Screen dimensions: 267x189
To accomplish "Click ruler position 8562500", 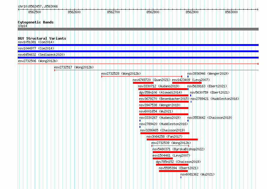I will tap(34, 12).
